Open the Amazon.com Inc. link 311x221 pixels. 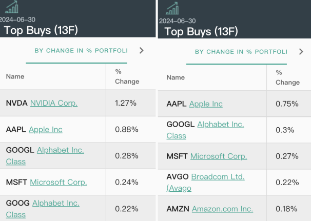(x=222, y=209)
